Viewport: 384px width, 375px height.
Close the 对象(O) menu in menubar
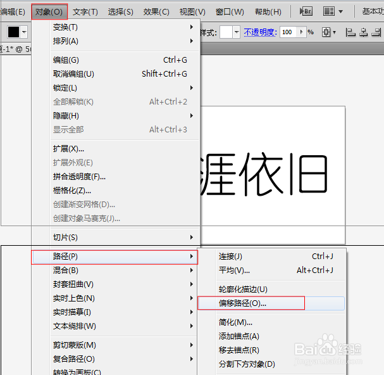(49, 11)
